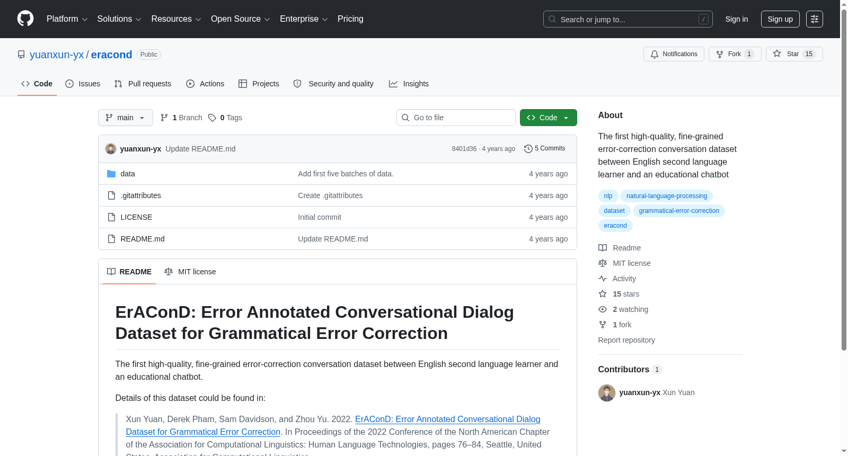This screenshot has width=848, height=456.
Task: Click the .gitattributes file icon
Action: 111,195
